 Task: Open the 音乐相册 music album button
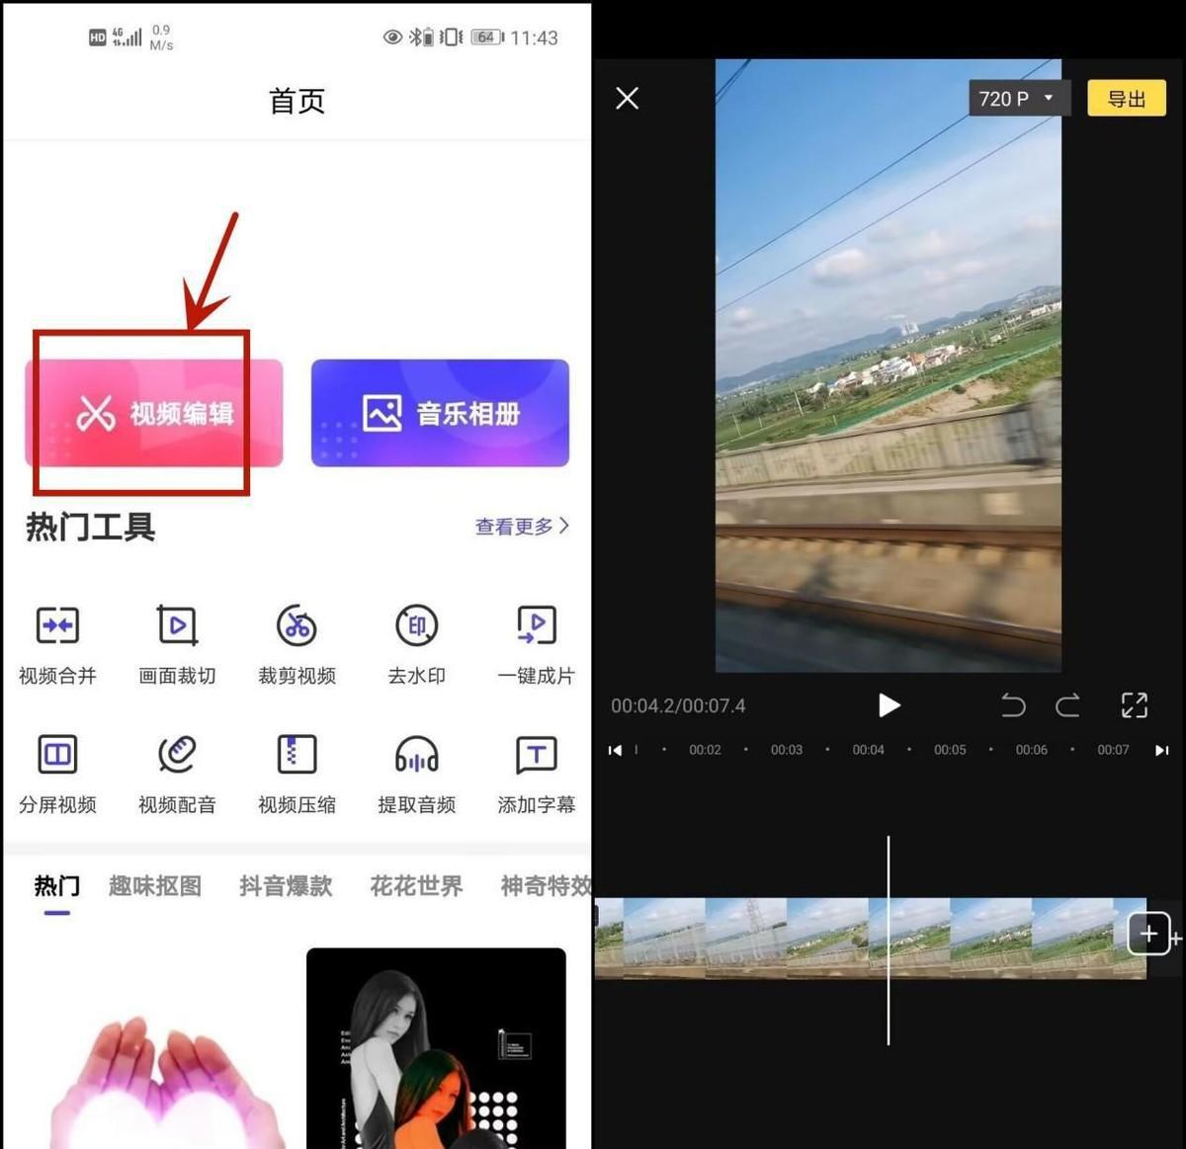coord(440,413)
